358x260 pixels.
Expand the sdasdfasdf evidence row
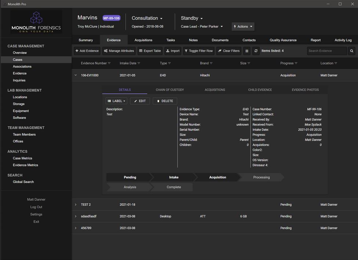[76, 216]
